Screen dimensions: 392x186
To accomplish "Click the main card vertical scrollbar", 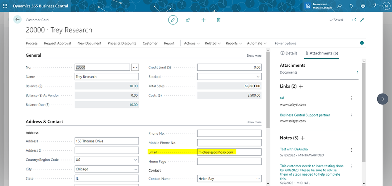I will 268,90.
